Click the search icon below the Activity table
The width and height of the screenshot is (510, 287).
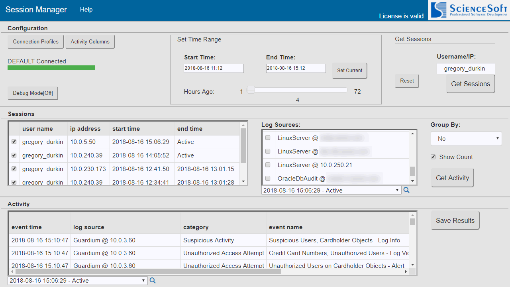click(153, 280)
